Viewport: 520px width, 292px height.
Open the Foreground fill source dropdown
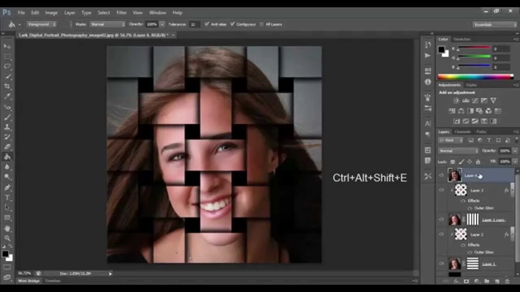(x=42, y=24)
